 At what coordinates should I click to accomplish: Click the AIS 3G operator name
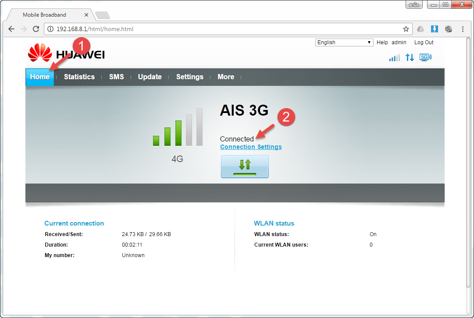[244, 110]
